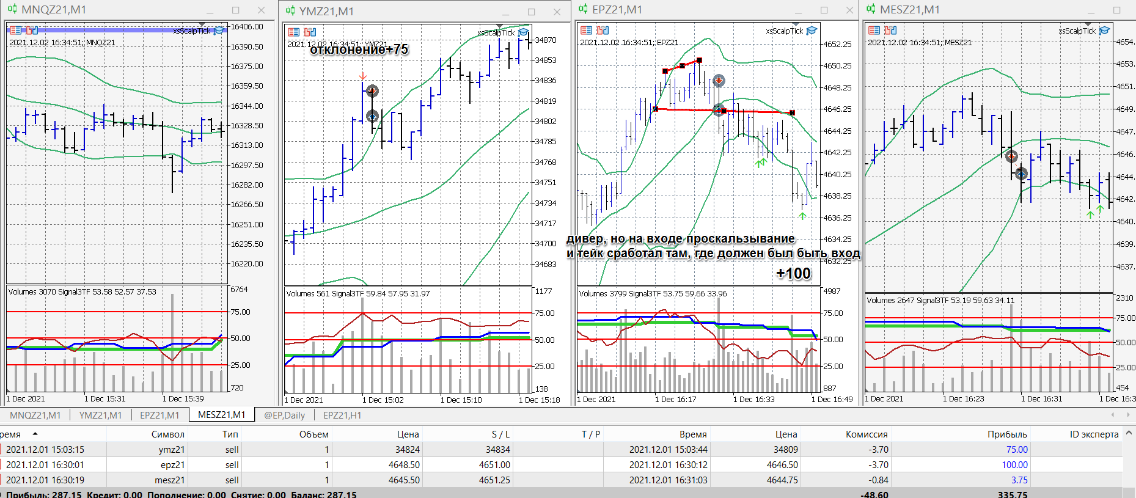Maximize the YMZ21,M1 chart window
Image resolution: width=1136 pixels, height=498 pixels.
[x=532, y=12]
